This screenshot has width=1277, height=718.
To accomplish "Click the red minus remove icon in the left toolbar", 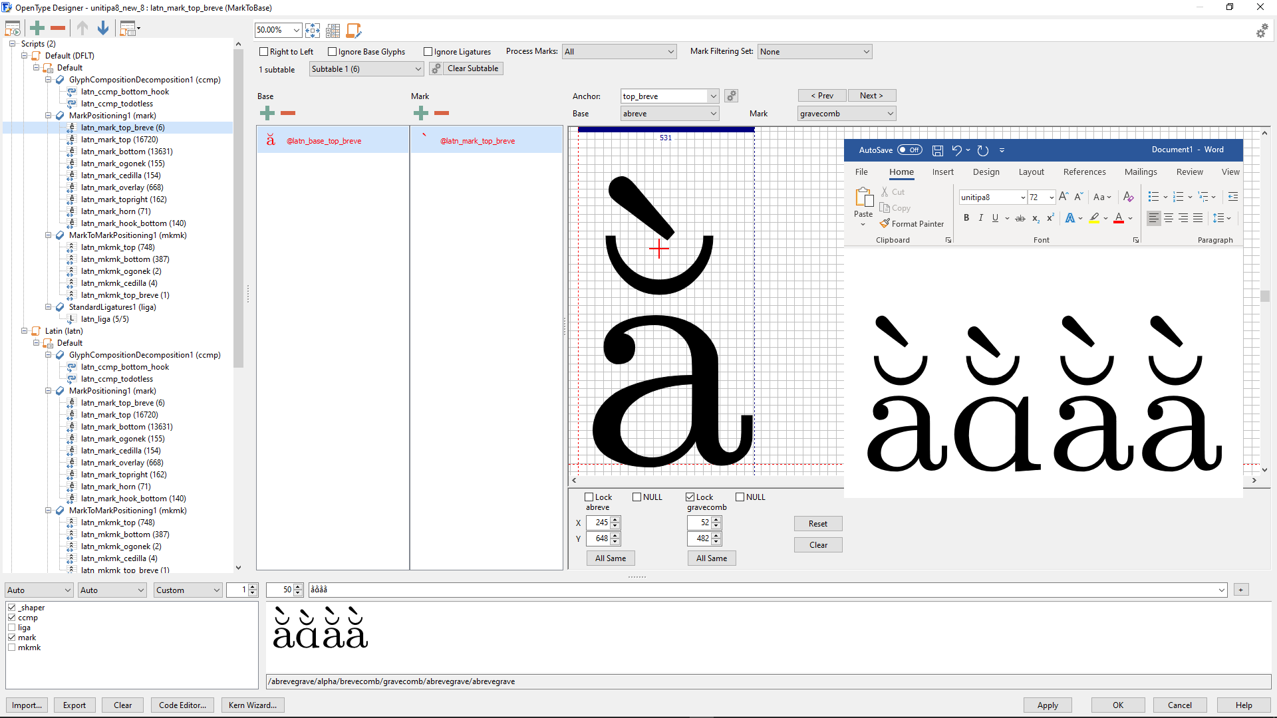I will (58, 28).
